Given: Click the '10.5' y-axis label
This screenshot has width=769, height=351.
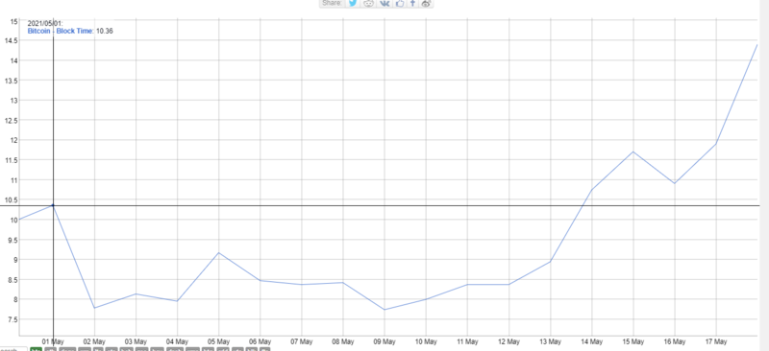Looking at the screenshot, I should pos(11,199).
